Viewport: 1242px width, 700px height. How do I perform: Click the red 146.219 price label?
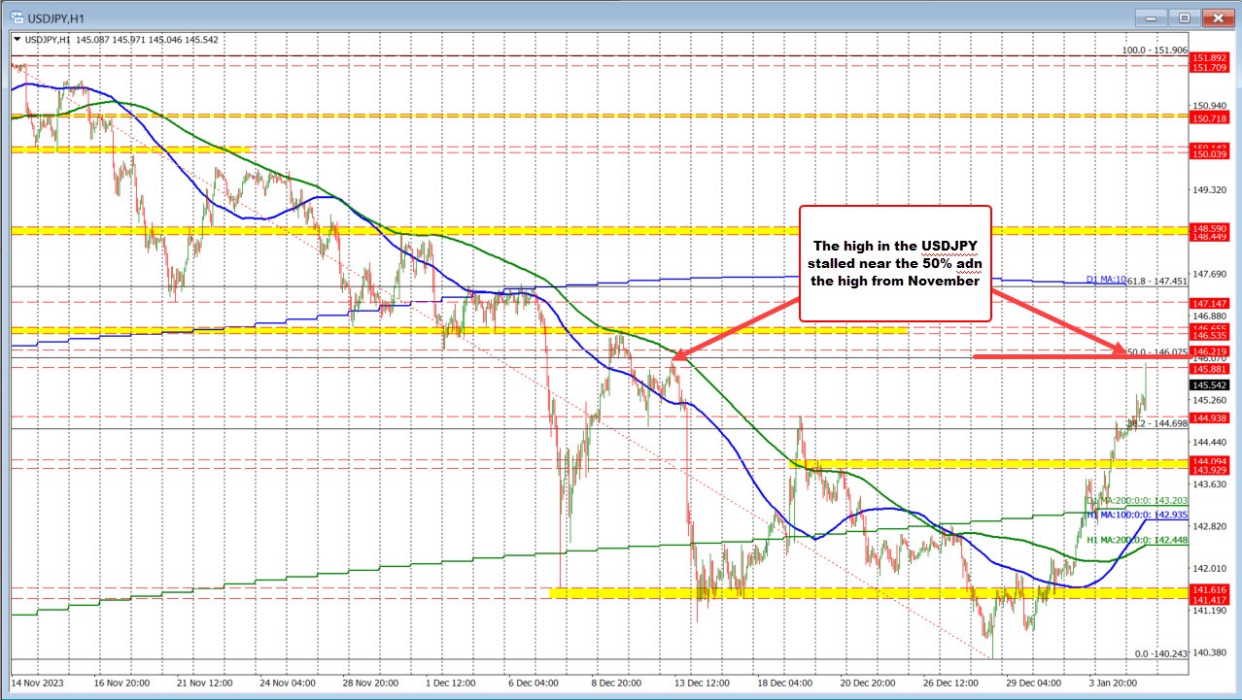(x=1208, y=352)
